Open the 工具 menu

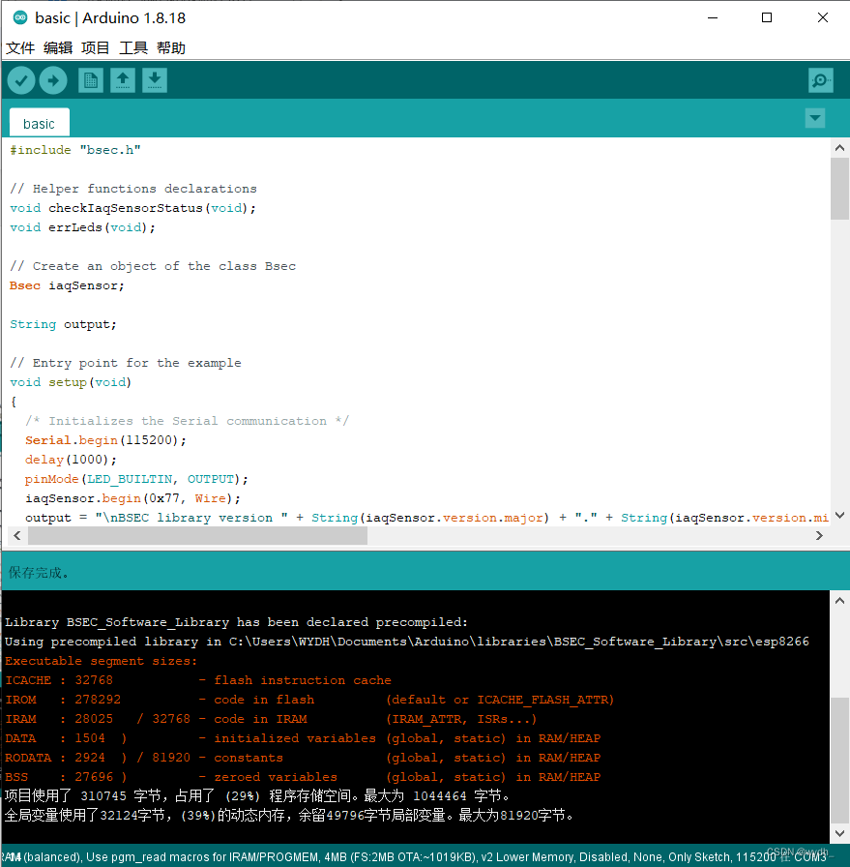point(132,47)
